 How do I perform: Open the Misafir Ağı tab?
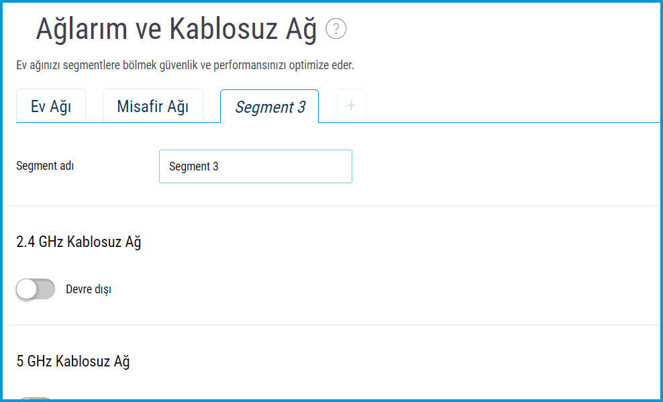[152, 107]
